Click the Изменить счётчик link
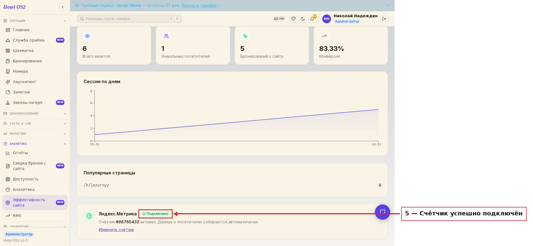 (116, 230)
